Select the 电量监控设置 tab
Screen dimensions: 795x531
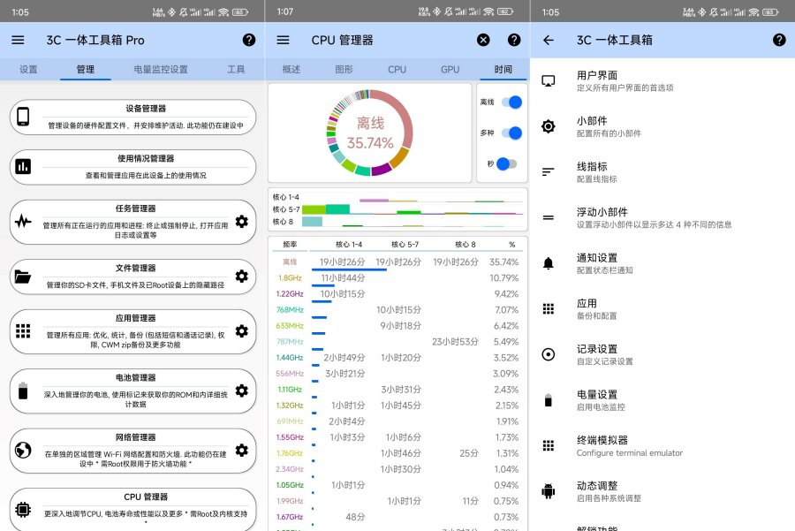(x=161, y=69)
